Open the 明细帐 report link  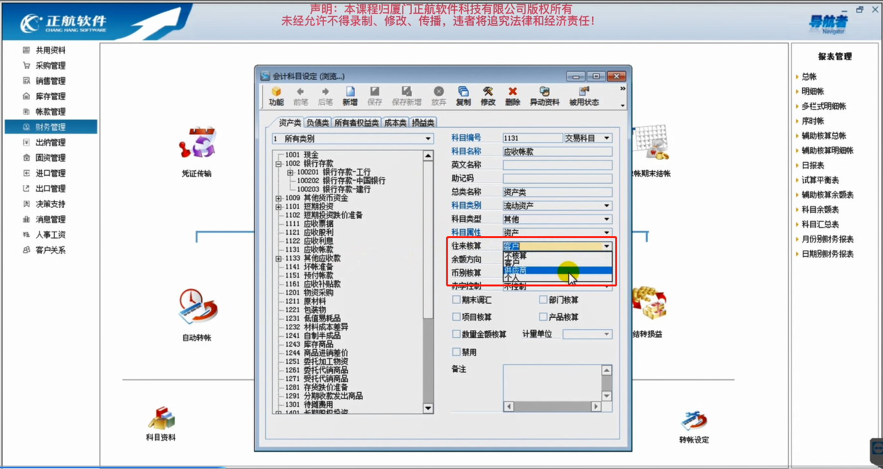[x=813, y=92]
